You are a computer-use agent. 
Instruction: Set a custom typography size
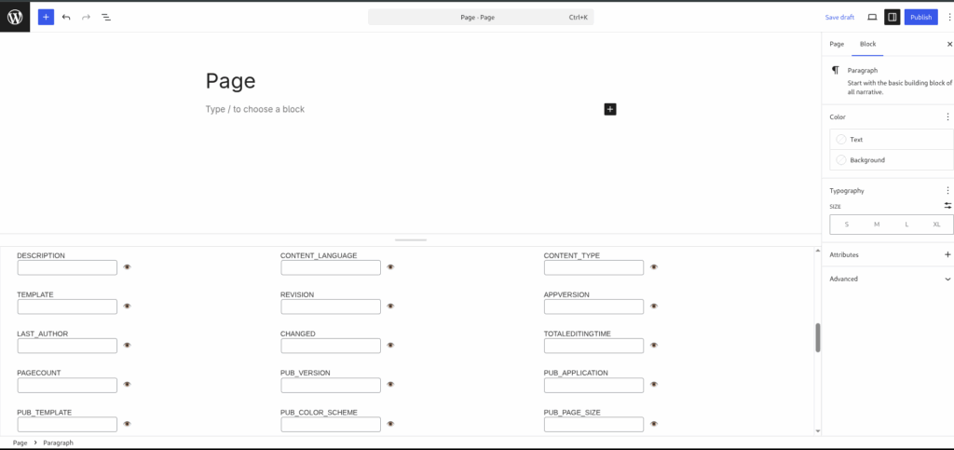click(x=947, y=206)
